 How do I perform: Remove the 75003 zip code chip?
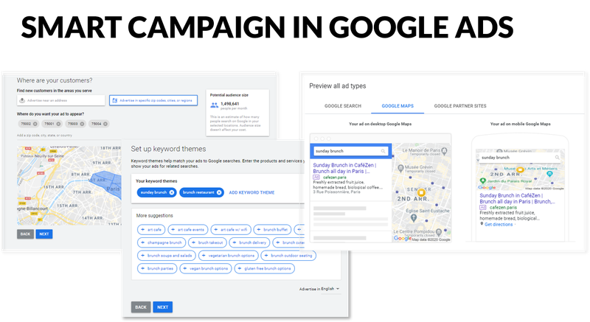coord(82,124)
